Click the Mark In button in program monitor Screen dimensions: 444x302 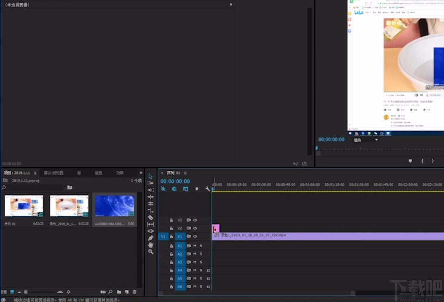tap(422, 161)
